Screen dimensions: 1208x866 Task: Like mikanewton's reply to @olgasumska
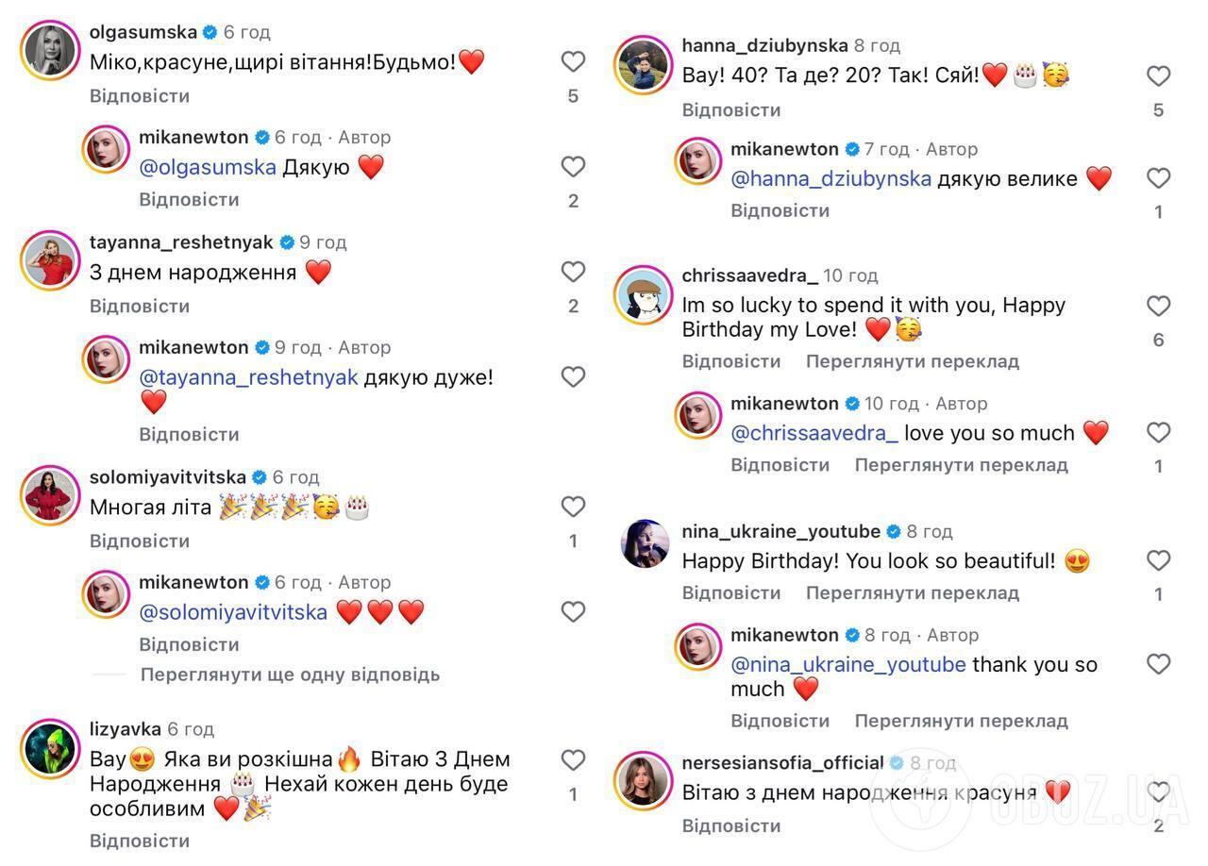[x=573, y=167]
